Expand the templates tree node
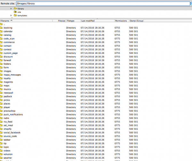 tap(11, 15)
